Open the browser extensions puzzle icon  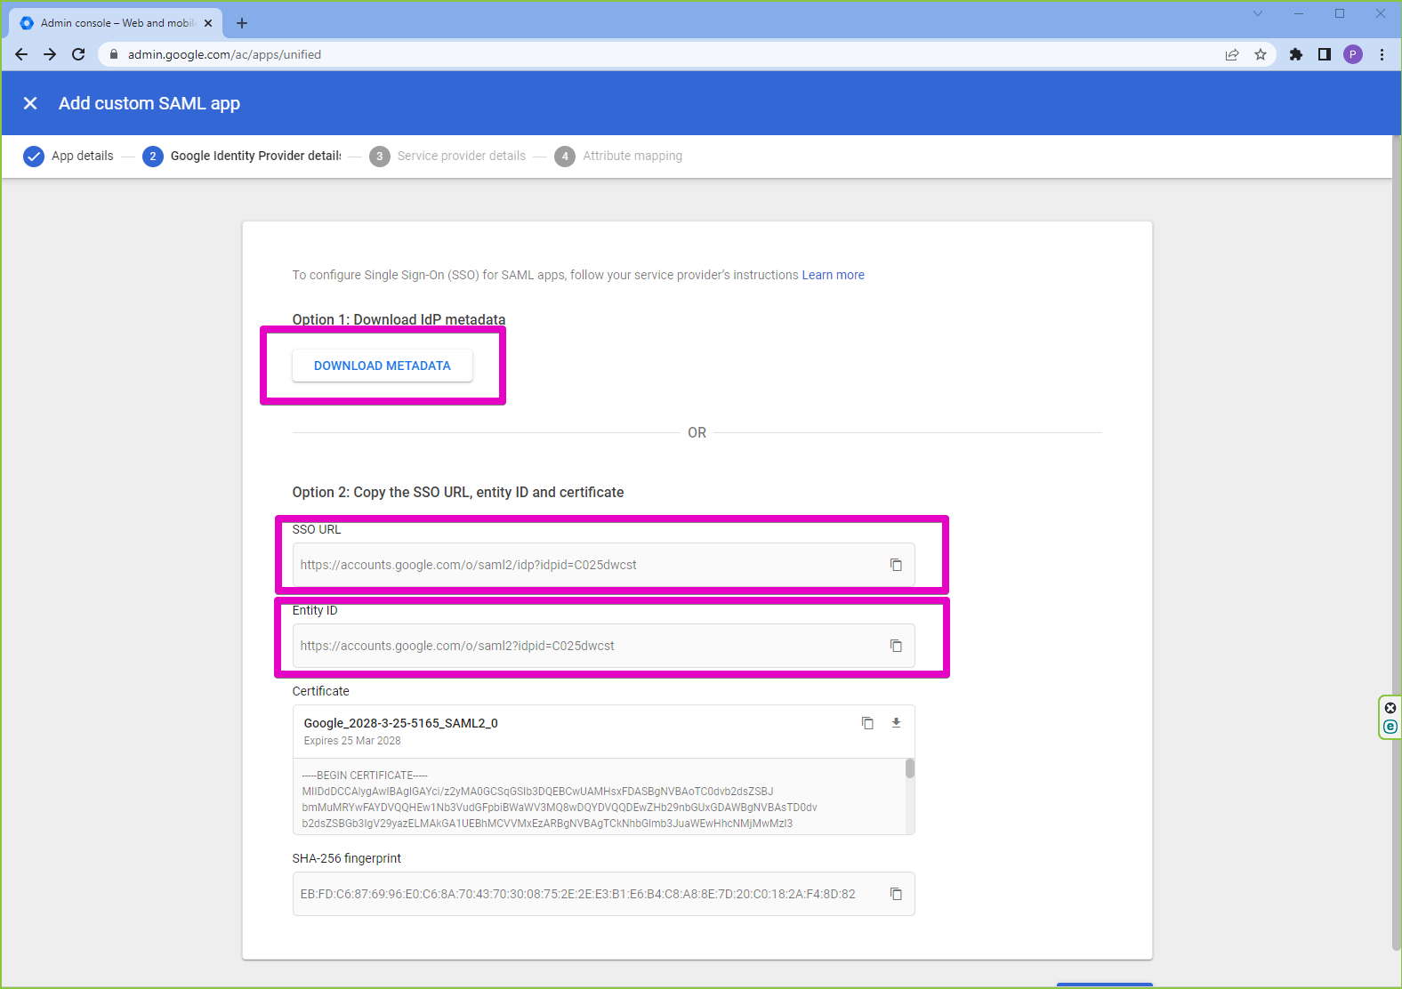tap(1296, 54)
